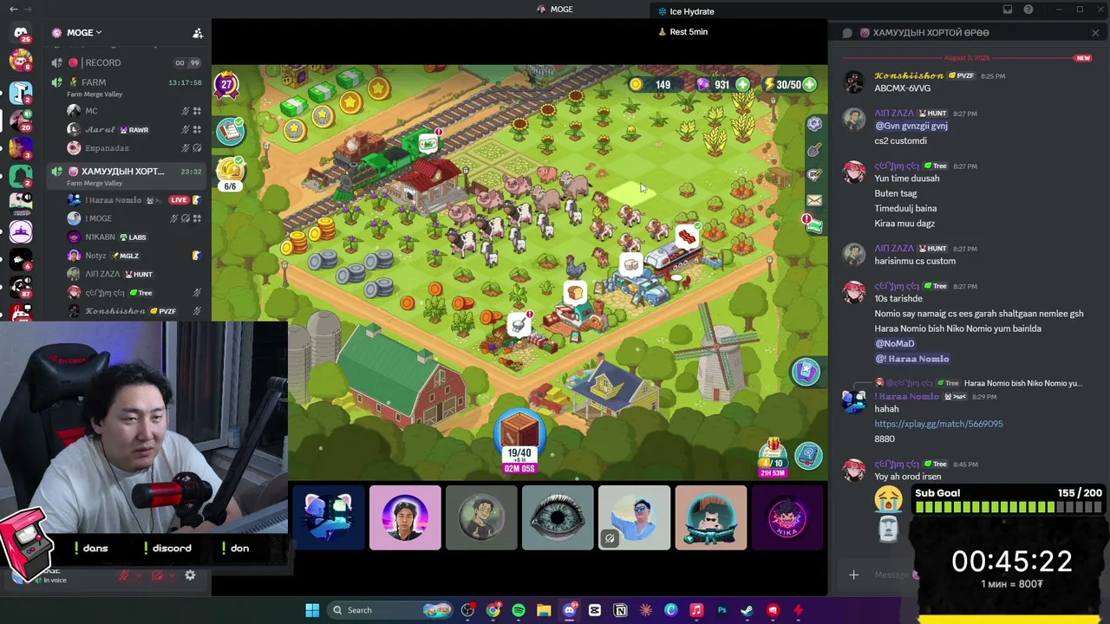Open the wooden crate 19/40 storage
The height and width of the screenshot is (624, 1110).
(x=519, y=442)
